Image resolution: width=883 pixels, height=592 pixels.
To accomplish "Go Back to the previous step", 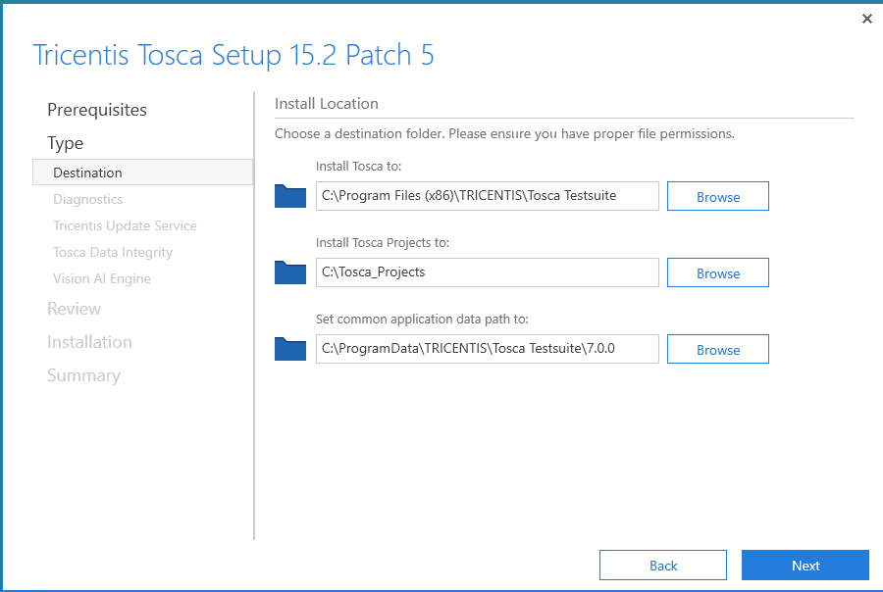I will (662, 565).
